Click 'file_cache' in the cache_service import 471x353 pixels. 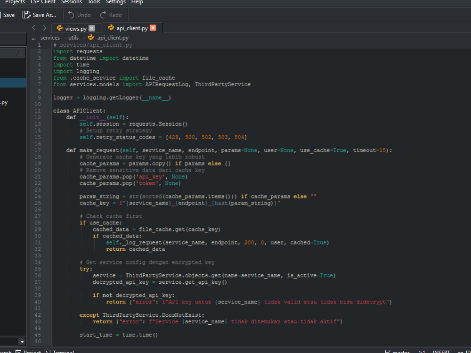coord(159,78)
